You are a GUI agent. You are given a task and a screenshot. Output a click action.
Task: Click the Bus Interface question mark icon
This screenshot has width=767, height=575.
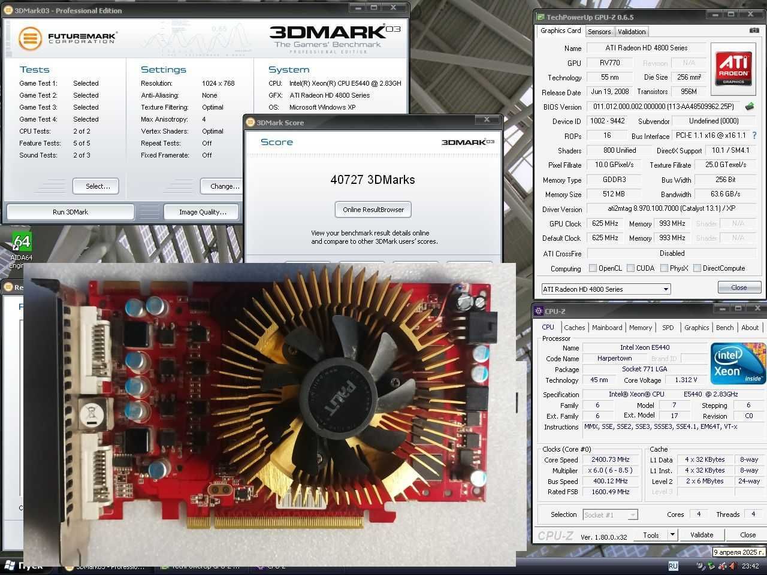point(754,135)
